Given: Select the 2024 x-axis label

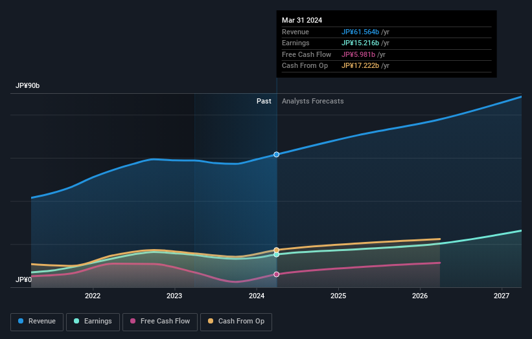Looking at the screenshot, I should coord(257,296).
